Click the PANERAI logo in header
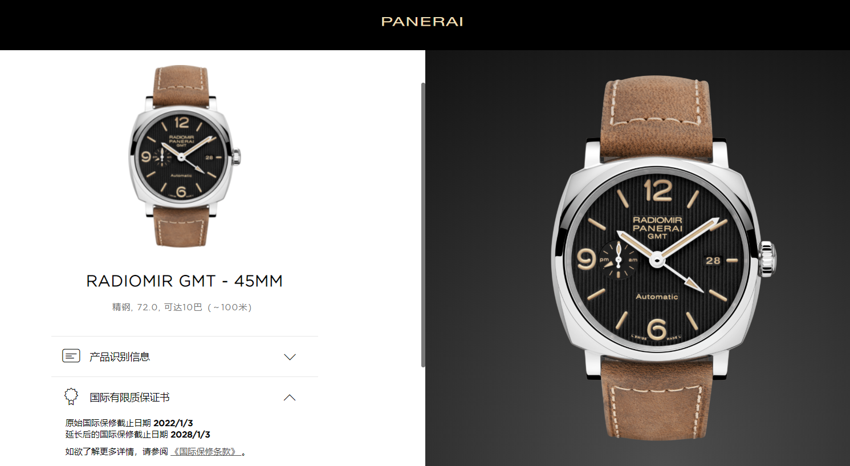 422,22
